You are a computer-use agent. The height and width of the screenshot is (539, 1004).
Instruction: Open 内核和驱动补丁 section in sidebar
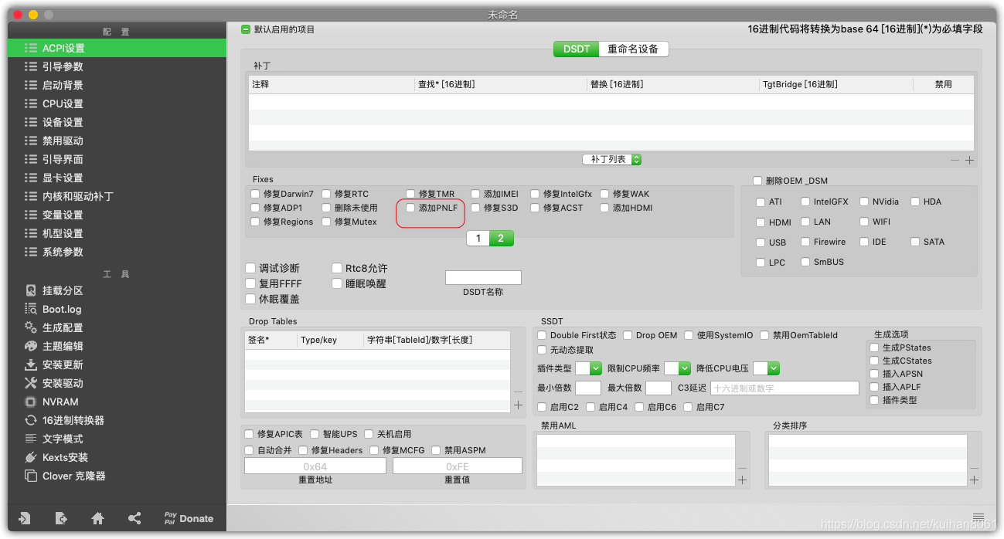point(117,196)
